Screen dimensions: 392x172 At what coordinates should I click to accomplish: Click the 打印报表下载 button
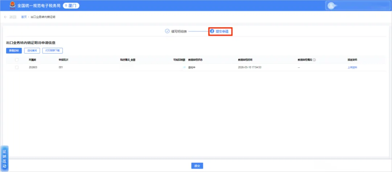pos(53,51)
